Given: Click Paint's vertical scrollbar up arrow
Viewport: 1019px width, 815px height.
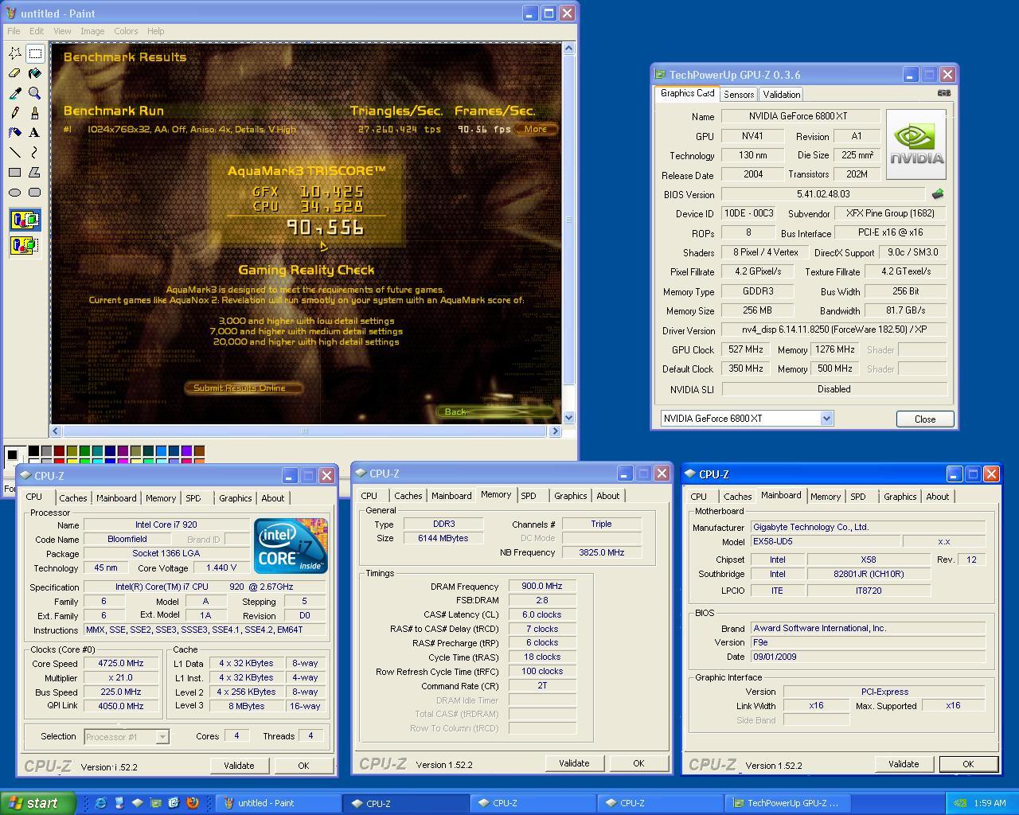Looking at the screenshot, I should (x=568, y=49).
